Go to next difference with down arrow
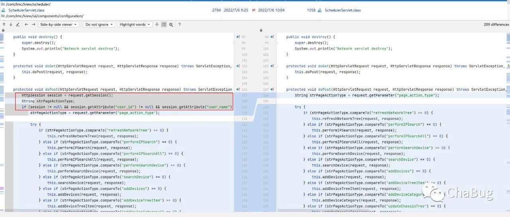The width and height of the screenshot is (510, 217). click(x=11, y=24)
